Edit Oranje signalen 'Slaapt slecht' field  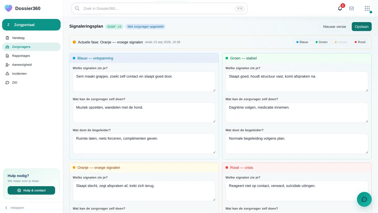tap(144, 191)
